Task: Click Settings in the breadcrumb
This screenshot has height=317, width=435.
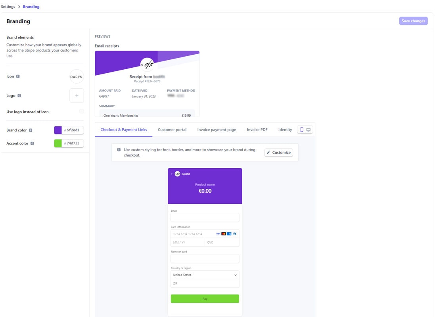Action: (x=8, y=7)
